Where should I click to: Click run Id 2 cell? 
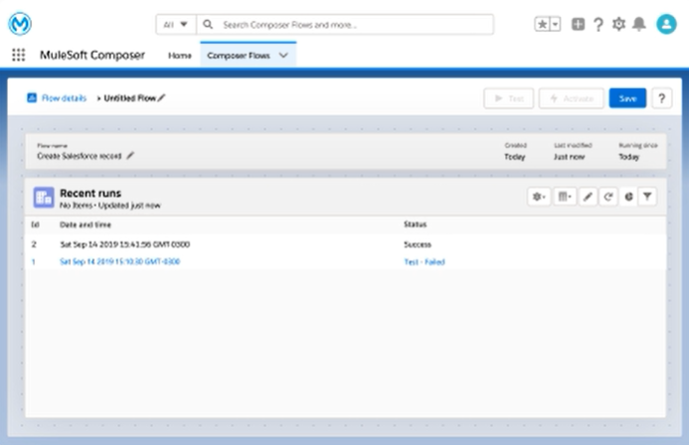pos(34,244)
